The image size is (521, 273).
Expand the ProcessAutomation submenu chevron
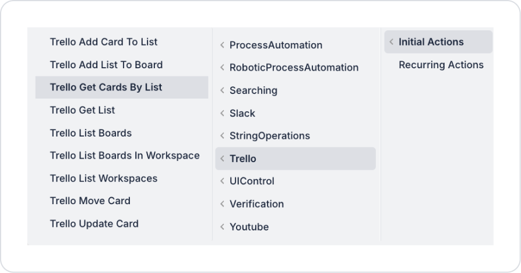point(222,45)
